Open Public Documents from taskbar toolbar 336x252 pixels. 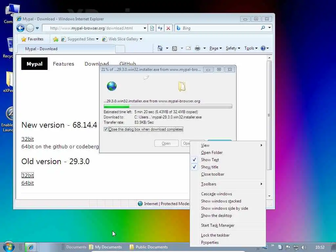point(149,247)
